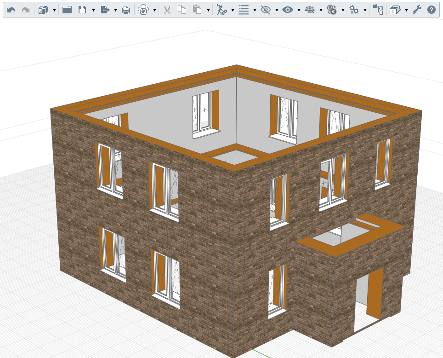This screenshot has width=443, height=358.
Task: Open the model tree structure icon
Action: [x=378, y=10]
